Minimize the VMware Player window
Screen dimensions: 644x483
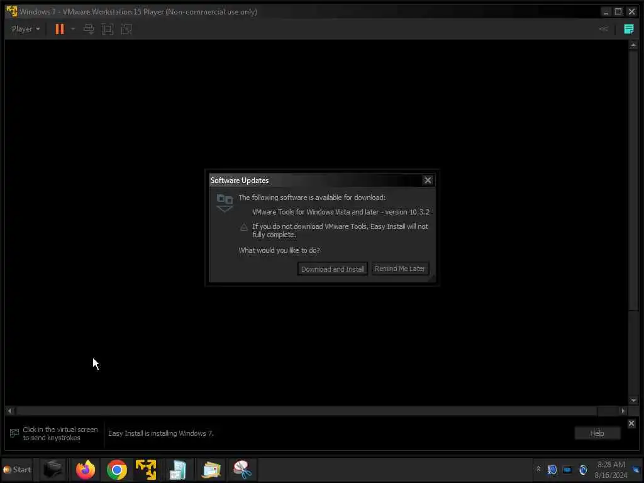[x=606, y=11]
